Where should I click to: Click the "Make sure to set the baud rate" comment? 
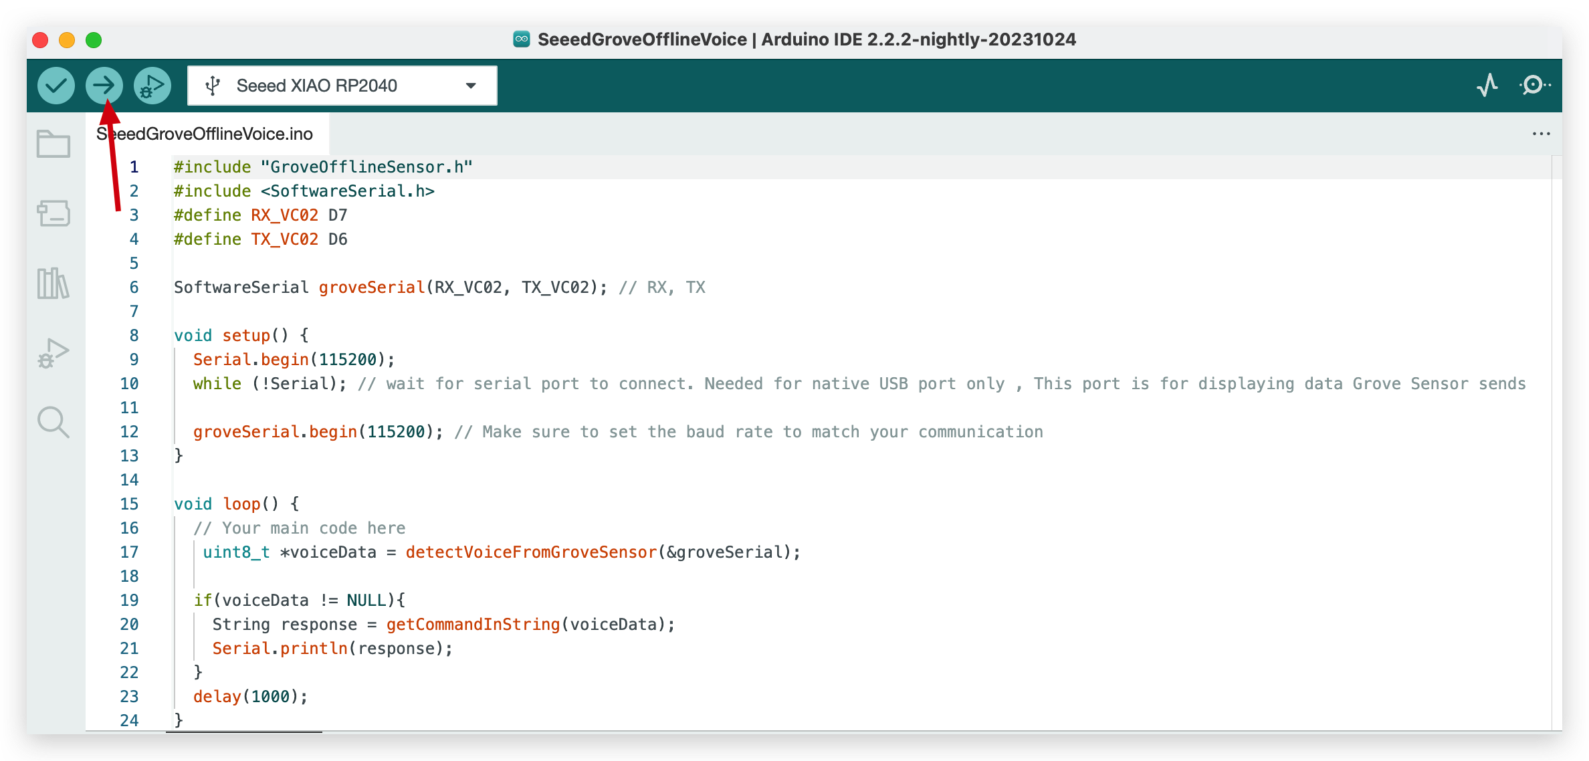(x=749, y=432)
